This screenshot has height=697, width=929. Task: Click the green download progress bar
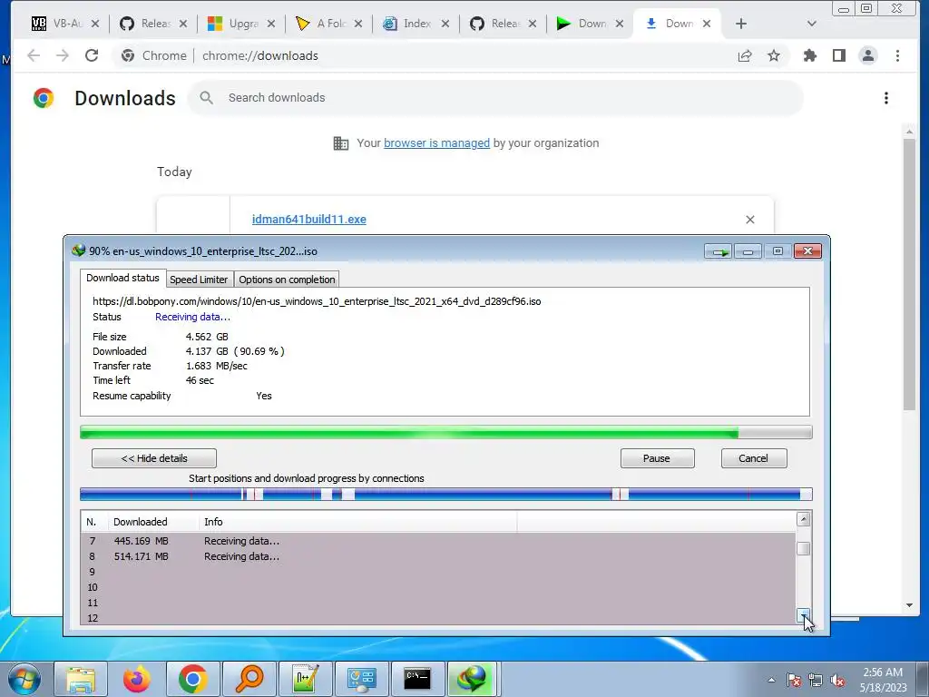[x=445, y=433]
